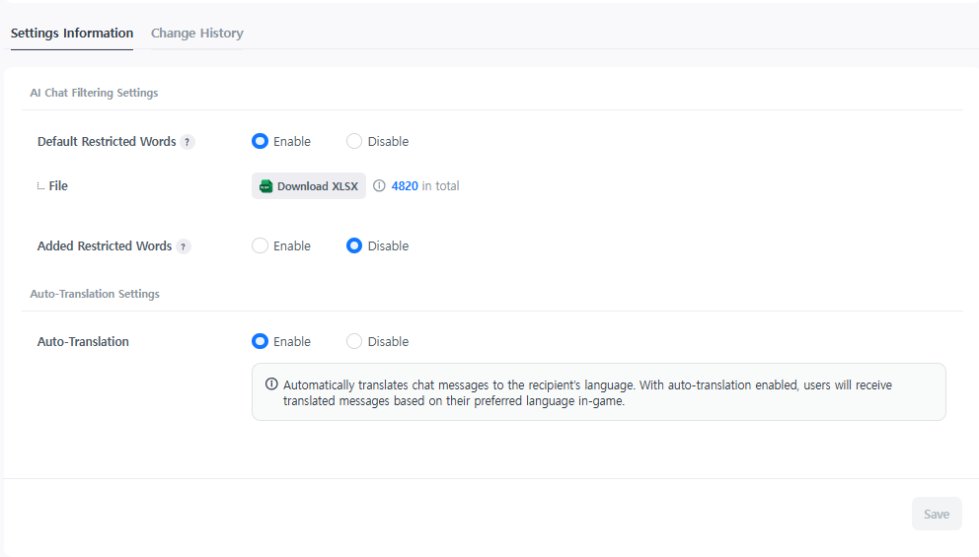The image size is (979, 557).
Task: Click the info icon next to 4820
Action: [379, 186]
